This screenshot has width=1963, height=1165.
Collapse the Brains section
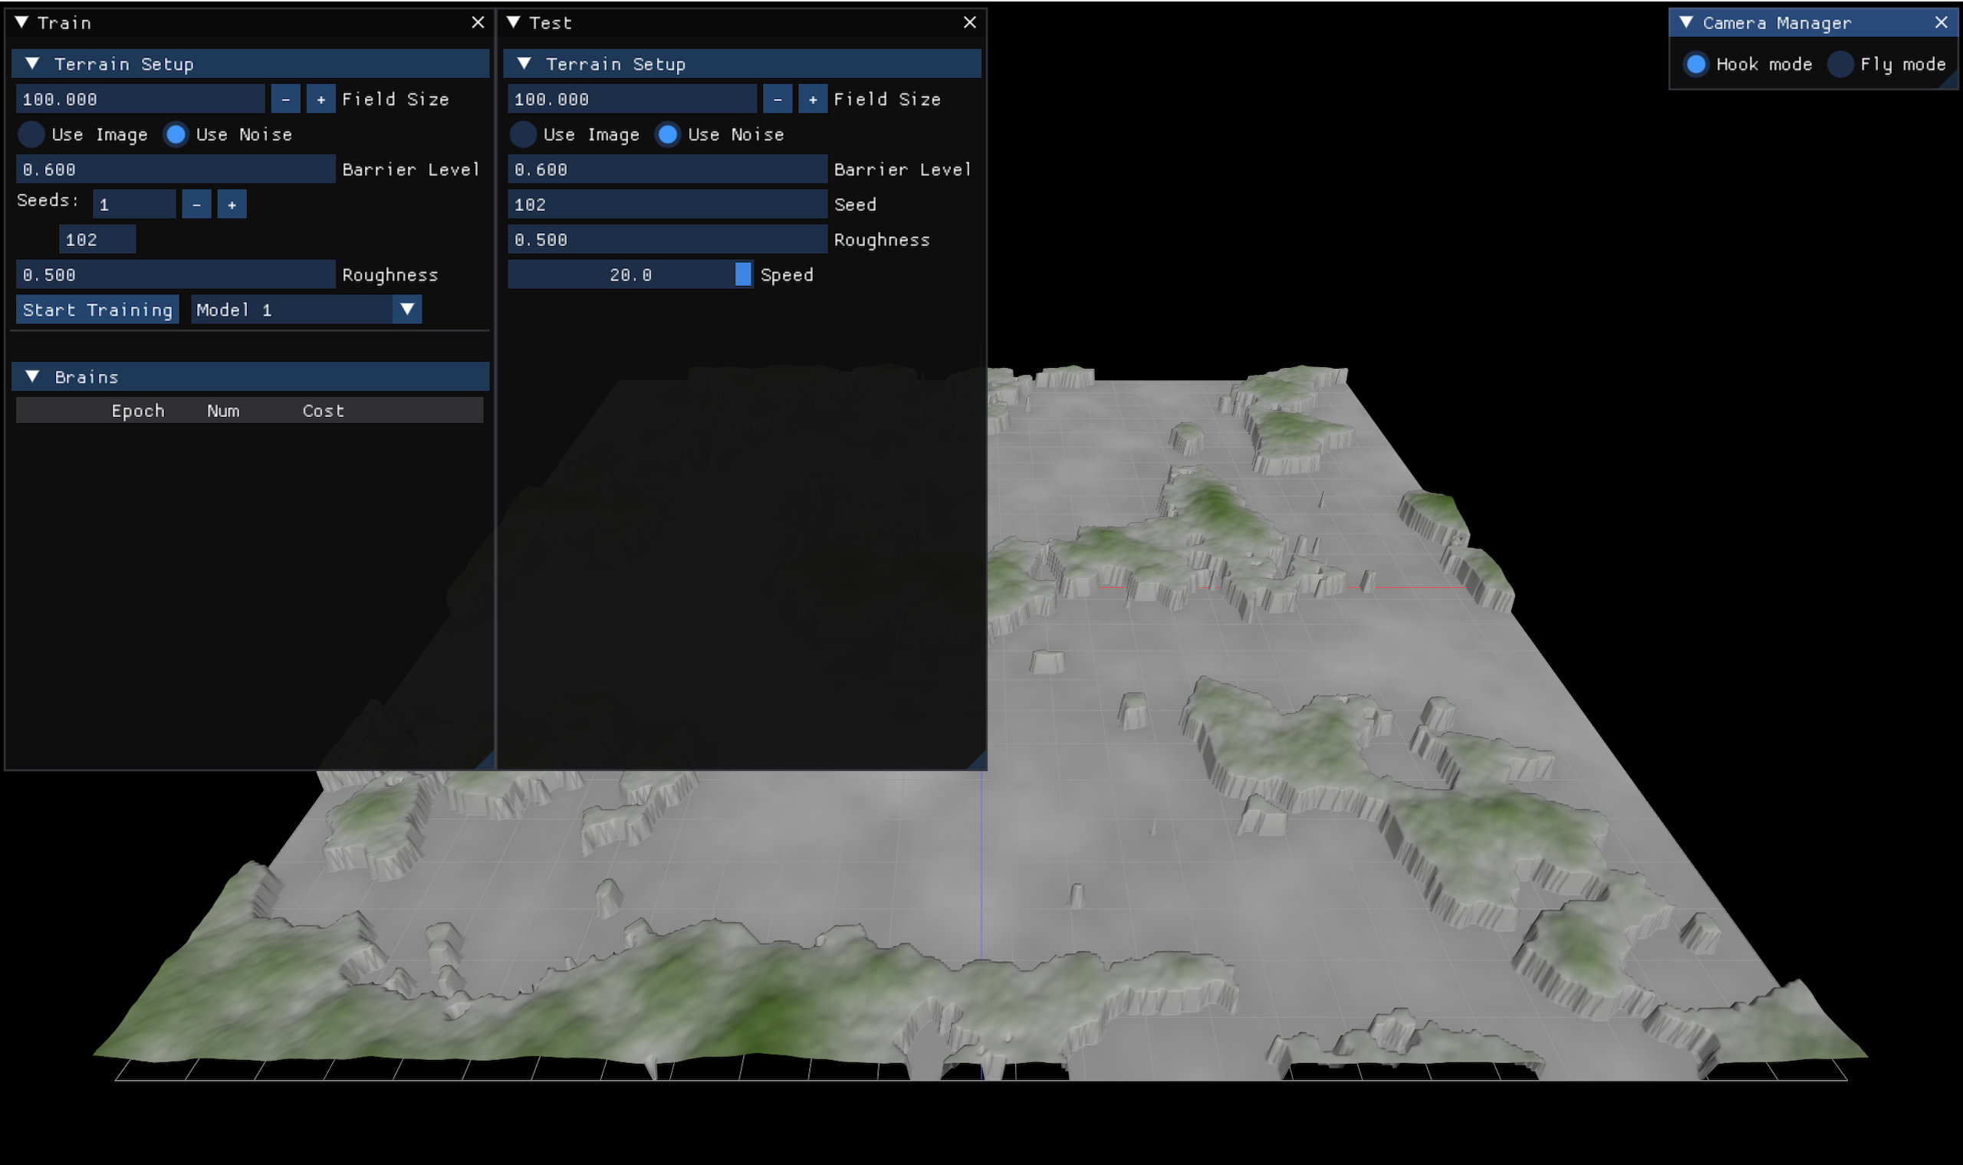pos(32,377)
